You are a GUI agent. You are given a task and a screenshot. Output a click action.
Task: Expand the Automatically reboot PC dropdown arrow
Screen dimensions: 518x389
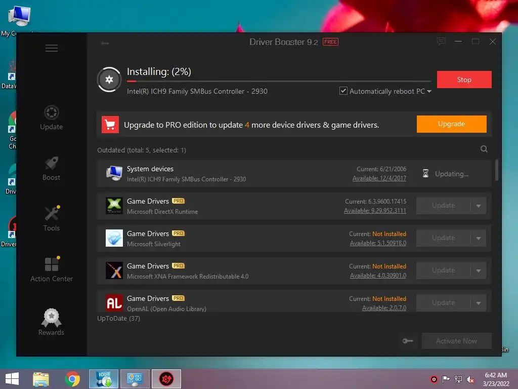(x=429, y=91)
